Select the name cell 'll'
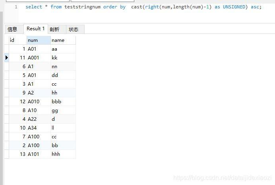The width and height of the screenshot is (275, 185). tap(63, 128)
